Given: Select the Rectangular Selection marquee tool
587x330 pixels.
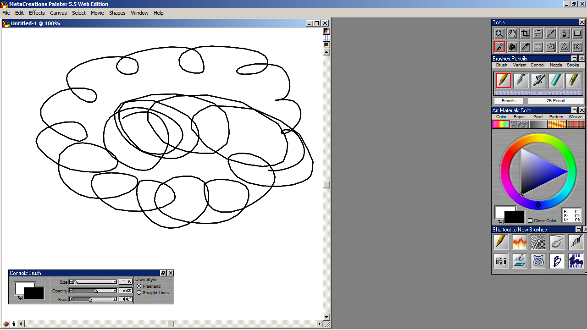Looking at the screenshot, I should [x=538, y=46].
